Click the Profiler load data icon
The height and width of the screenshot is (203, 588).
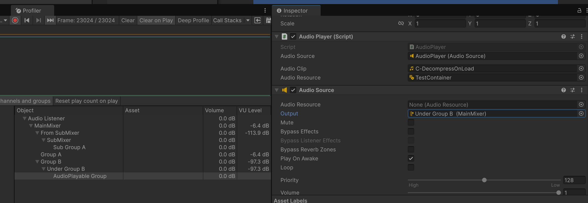click(258, 21)
